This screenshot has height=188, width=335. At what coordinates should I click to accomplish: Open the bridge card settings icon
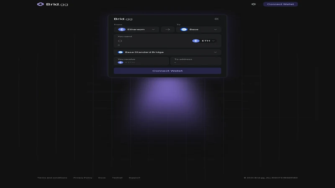tap(216, 19)
